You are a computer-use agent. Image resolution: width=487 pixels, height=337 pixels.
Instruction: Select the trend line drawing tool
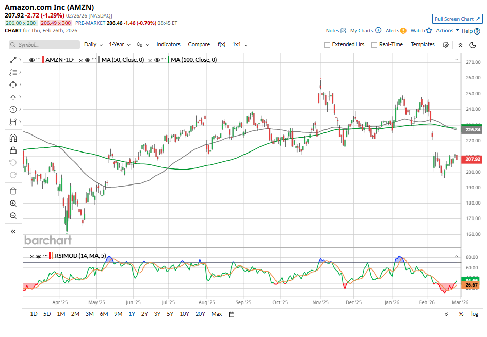(13, 60)
